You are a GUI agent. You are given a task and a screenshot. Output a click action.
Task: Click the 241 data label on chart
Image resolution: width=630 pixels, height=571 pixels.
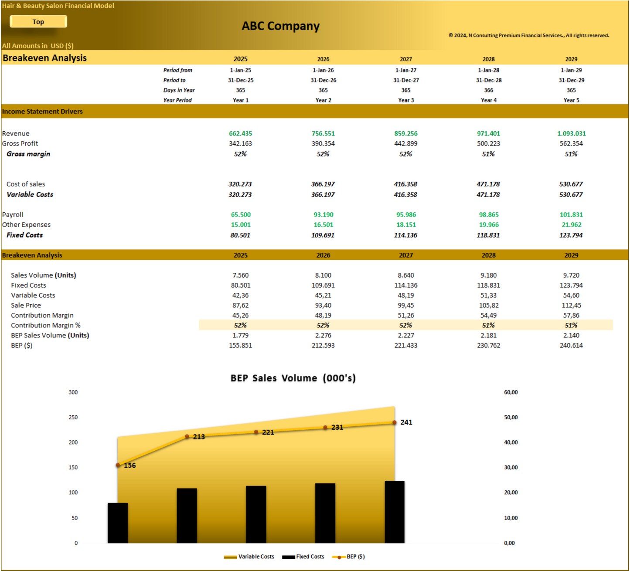406,422
